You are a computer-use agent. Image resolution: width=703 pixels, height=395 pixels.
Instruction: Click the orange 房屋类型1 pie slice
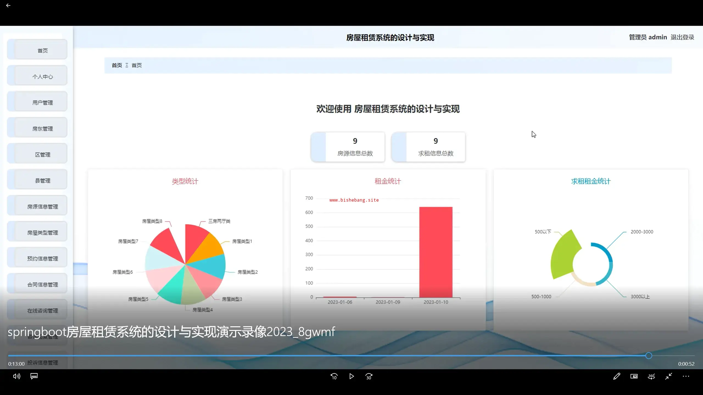209,247
